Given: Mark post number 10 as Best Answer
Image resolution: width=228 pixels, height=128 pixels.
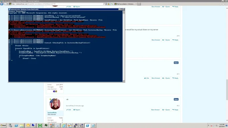Looking at the screenshot, I should point(156,40).
